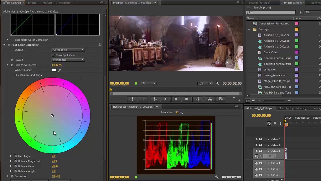Open the Output Composite dropdown
Viewport: 321px width, 181px height.
click(68, 50)
